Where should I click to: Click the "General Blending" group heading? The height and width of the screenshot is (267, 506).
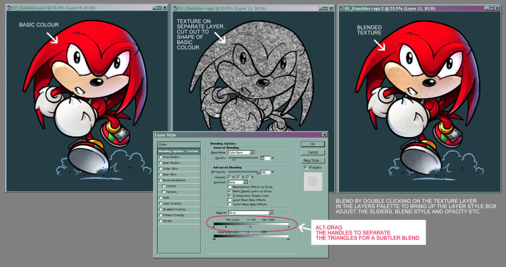tap(226, 148)
